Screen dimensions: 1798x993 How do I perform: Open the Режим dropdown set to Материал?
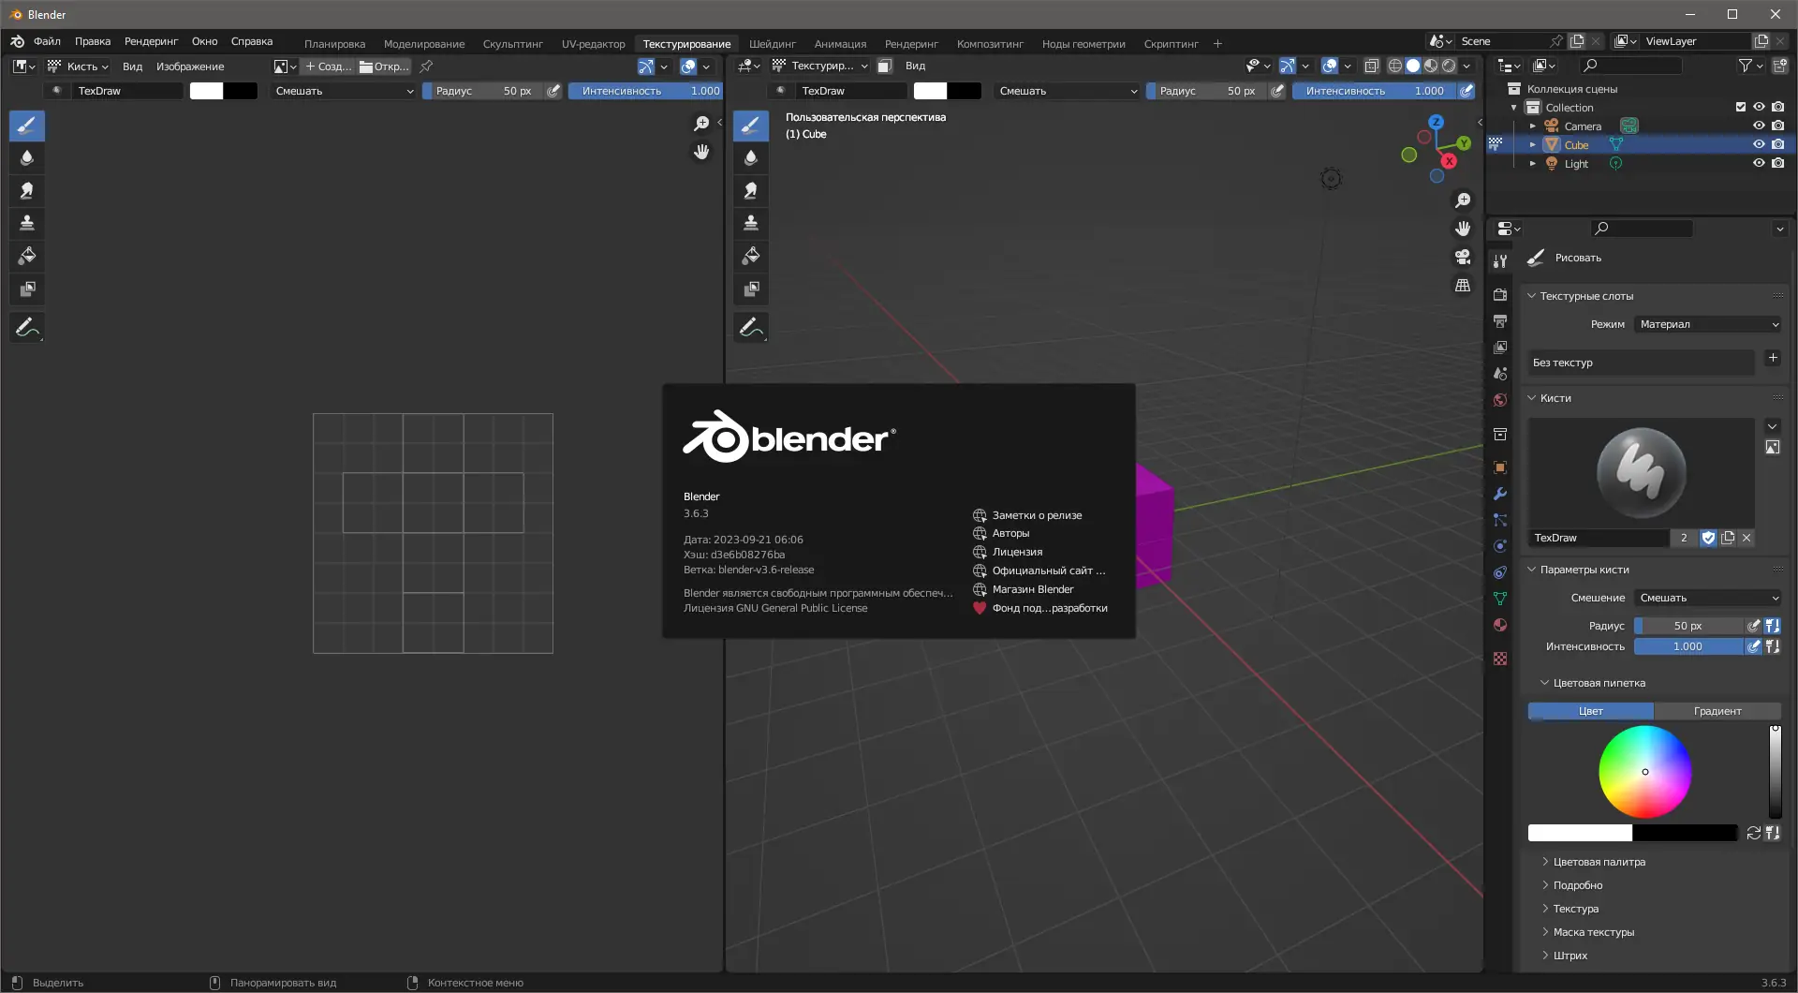(1708, 324)
